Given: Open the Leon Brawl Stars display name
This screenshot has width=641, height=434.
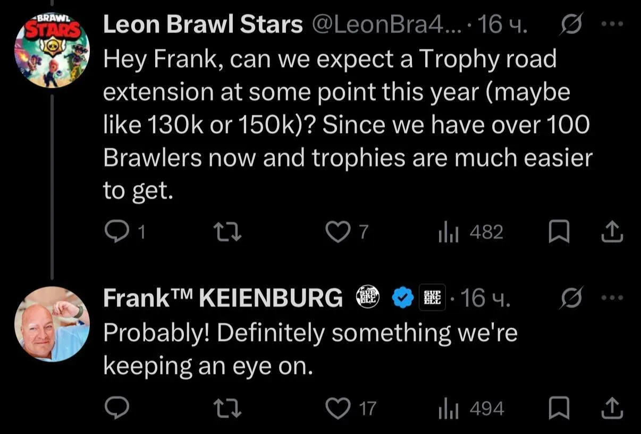Looking at the screenshot, I should click(x=203, y=24).
